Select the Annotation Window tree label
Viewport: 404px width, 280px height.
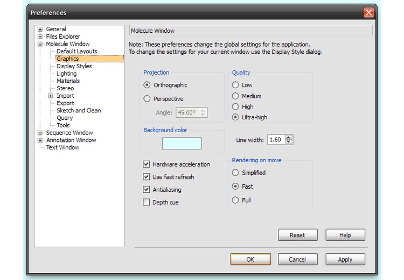71,140
